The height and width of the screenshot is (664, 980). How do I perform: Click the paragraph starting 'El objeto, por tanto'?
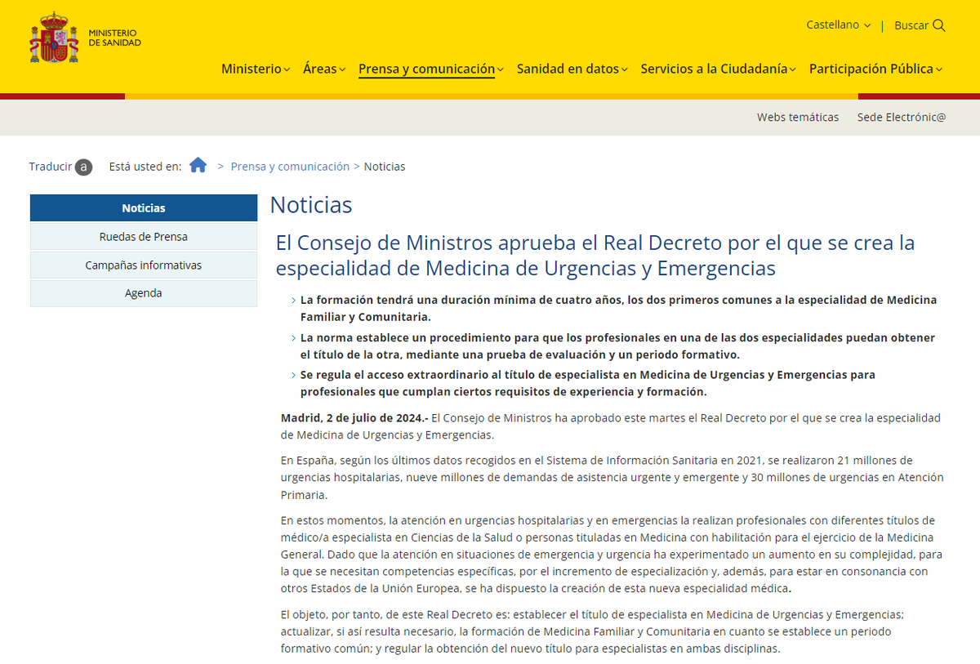(x=592, y=632)
